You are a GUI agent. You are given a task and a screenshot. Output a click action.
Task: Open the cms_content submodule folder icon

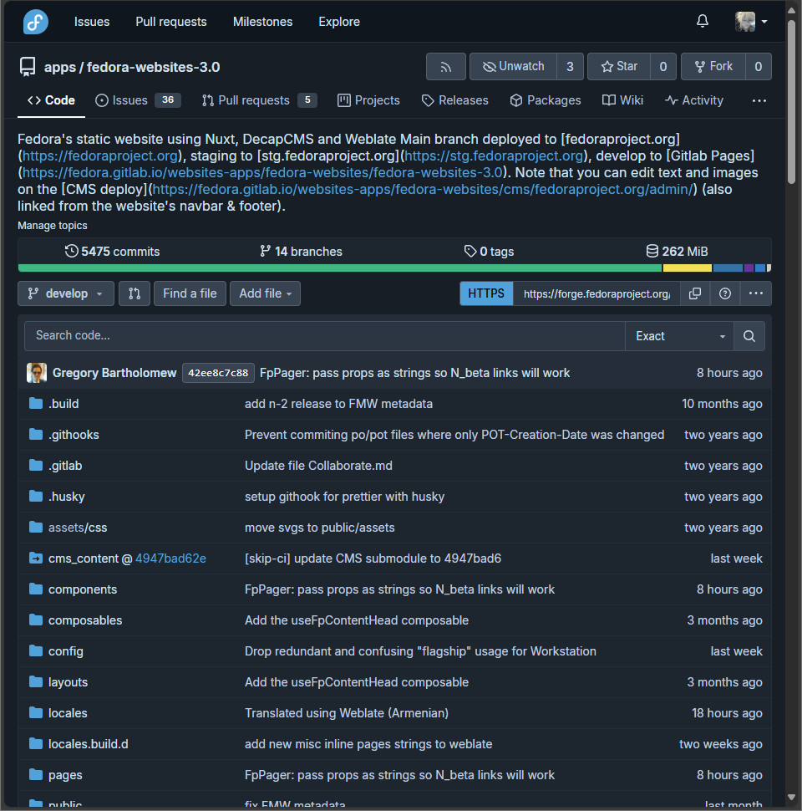click(34, 558)
